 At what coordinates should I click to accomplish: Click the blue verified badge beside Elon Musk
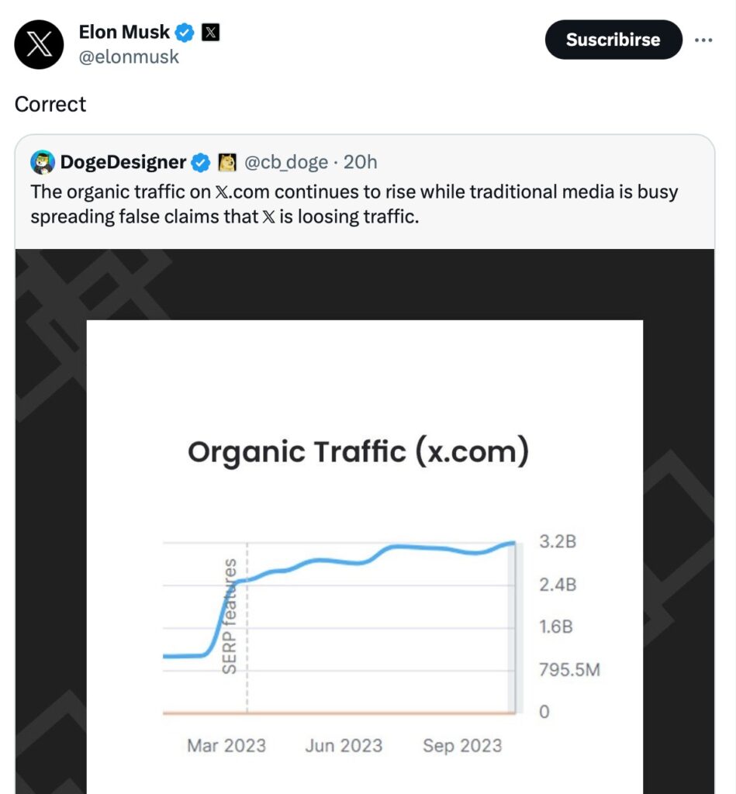coord(185,33)
